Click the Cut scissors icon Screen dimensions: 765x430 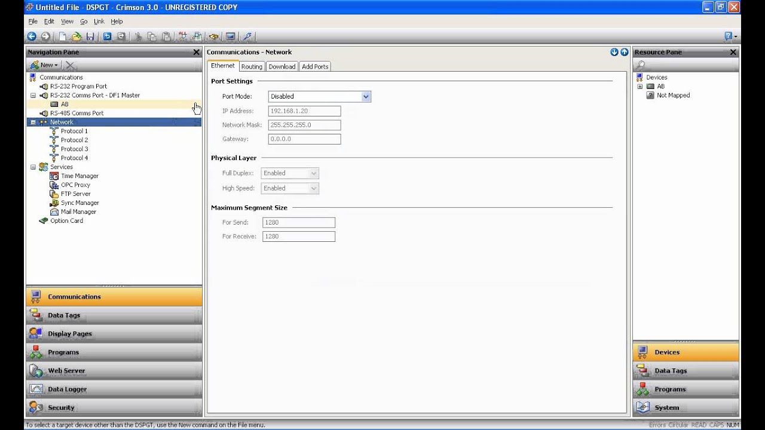click(138, 36)
